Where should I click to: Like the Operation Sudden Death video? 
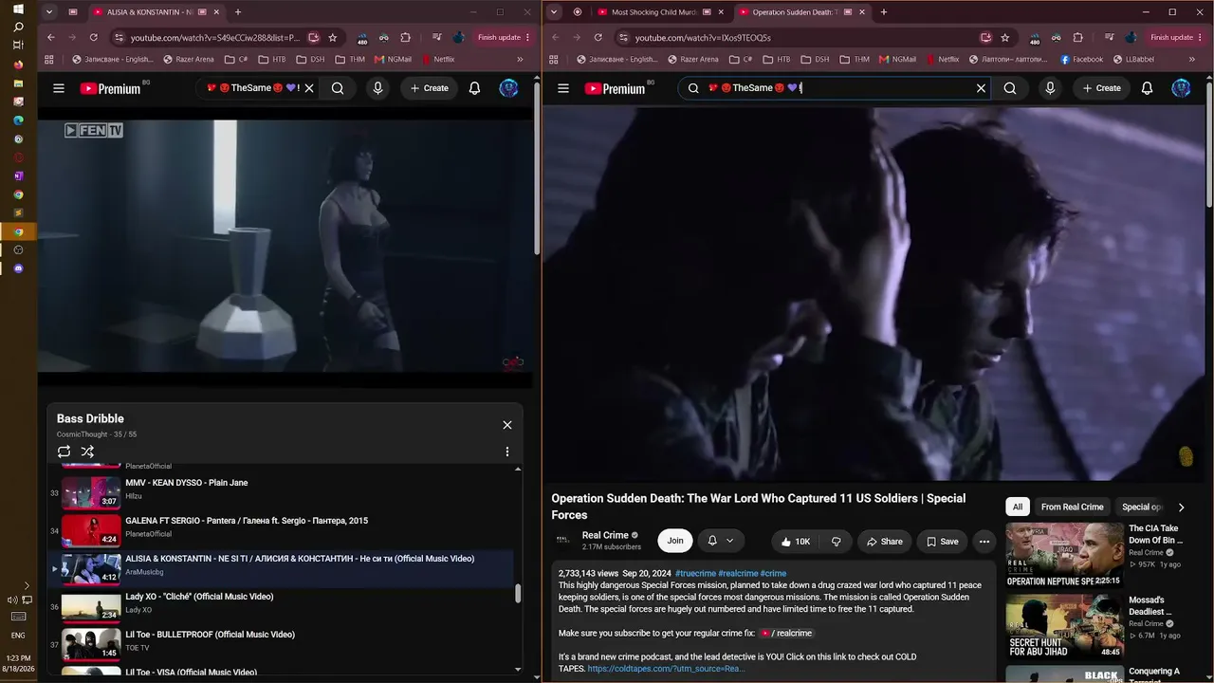795,542
